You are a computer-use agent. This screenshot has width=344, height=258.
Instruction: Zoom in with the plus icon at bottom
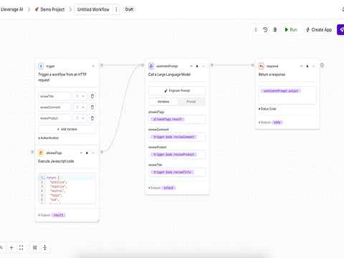pos(11,247)
